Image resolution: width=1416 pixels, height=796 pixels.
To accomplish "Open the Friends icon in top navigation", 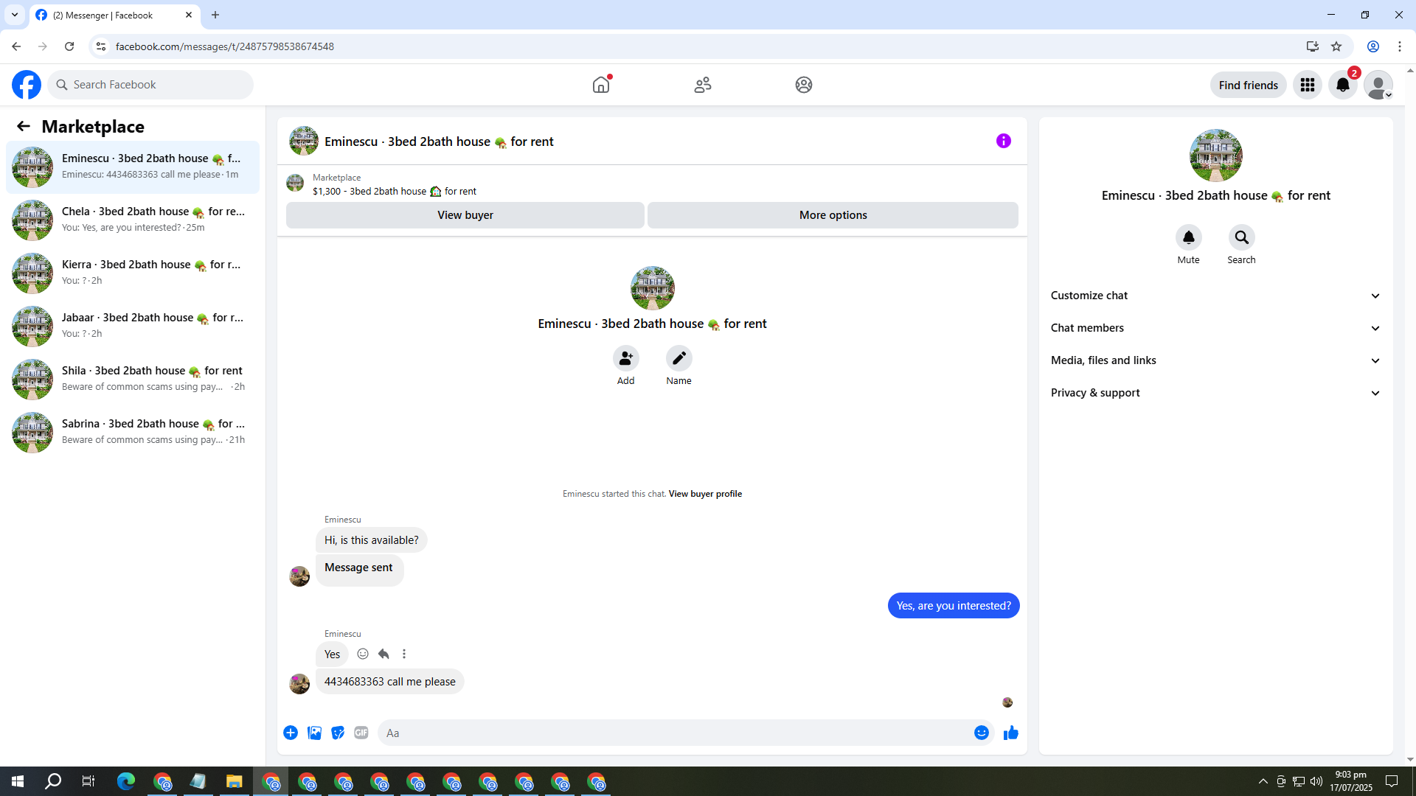I will 703,85.
